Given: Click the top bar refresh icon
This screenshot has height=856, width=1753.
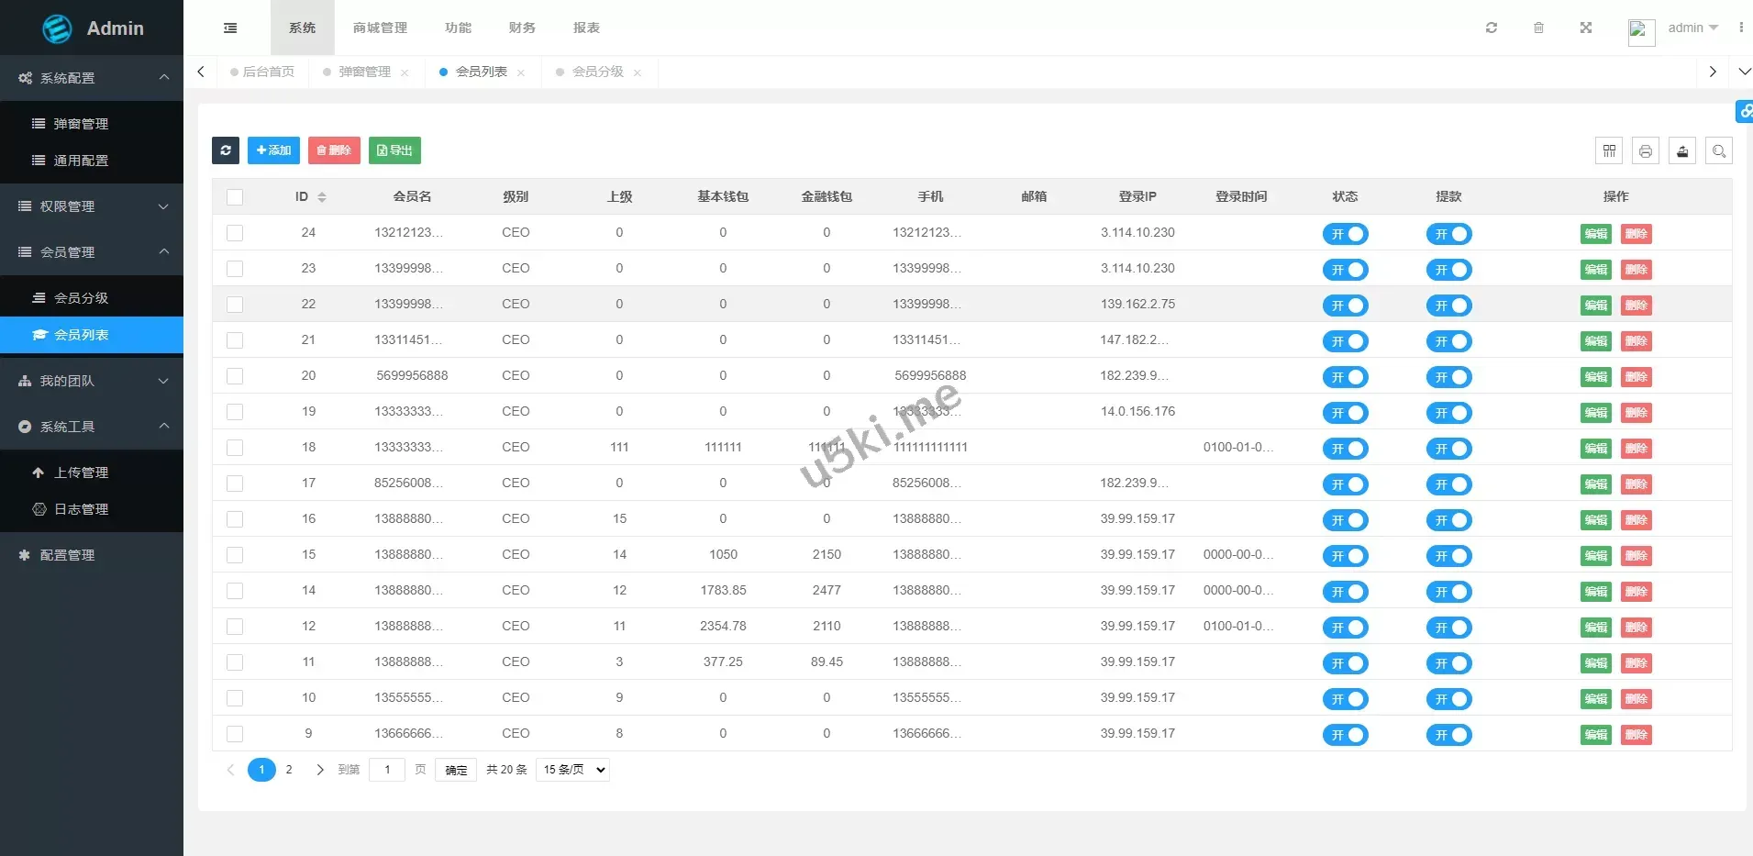Looking at the screenshot, I should pyautogui.click(x=1492, y=28).
